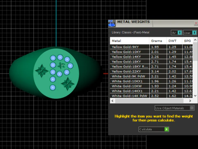This screenshot has height=149, width=198.
Task: Click the green Calculate arrow icon
Action: point(167,129)
